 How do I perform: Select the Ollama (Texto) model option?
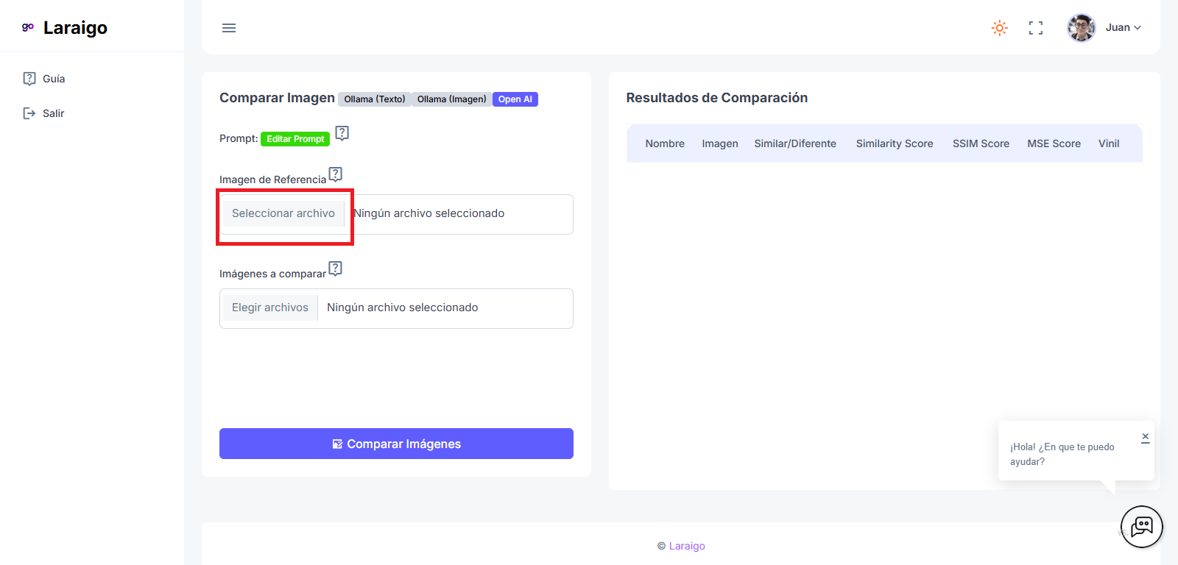point(374,99)
